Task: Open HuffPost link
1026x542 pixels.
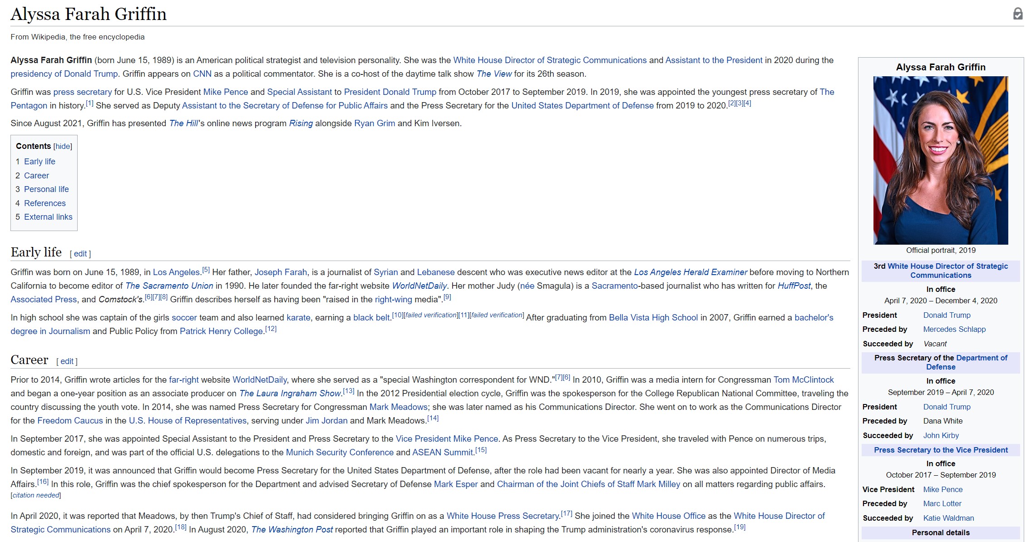Action: pos(794,286)
